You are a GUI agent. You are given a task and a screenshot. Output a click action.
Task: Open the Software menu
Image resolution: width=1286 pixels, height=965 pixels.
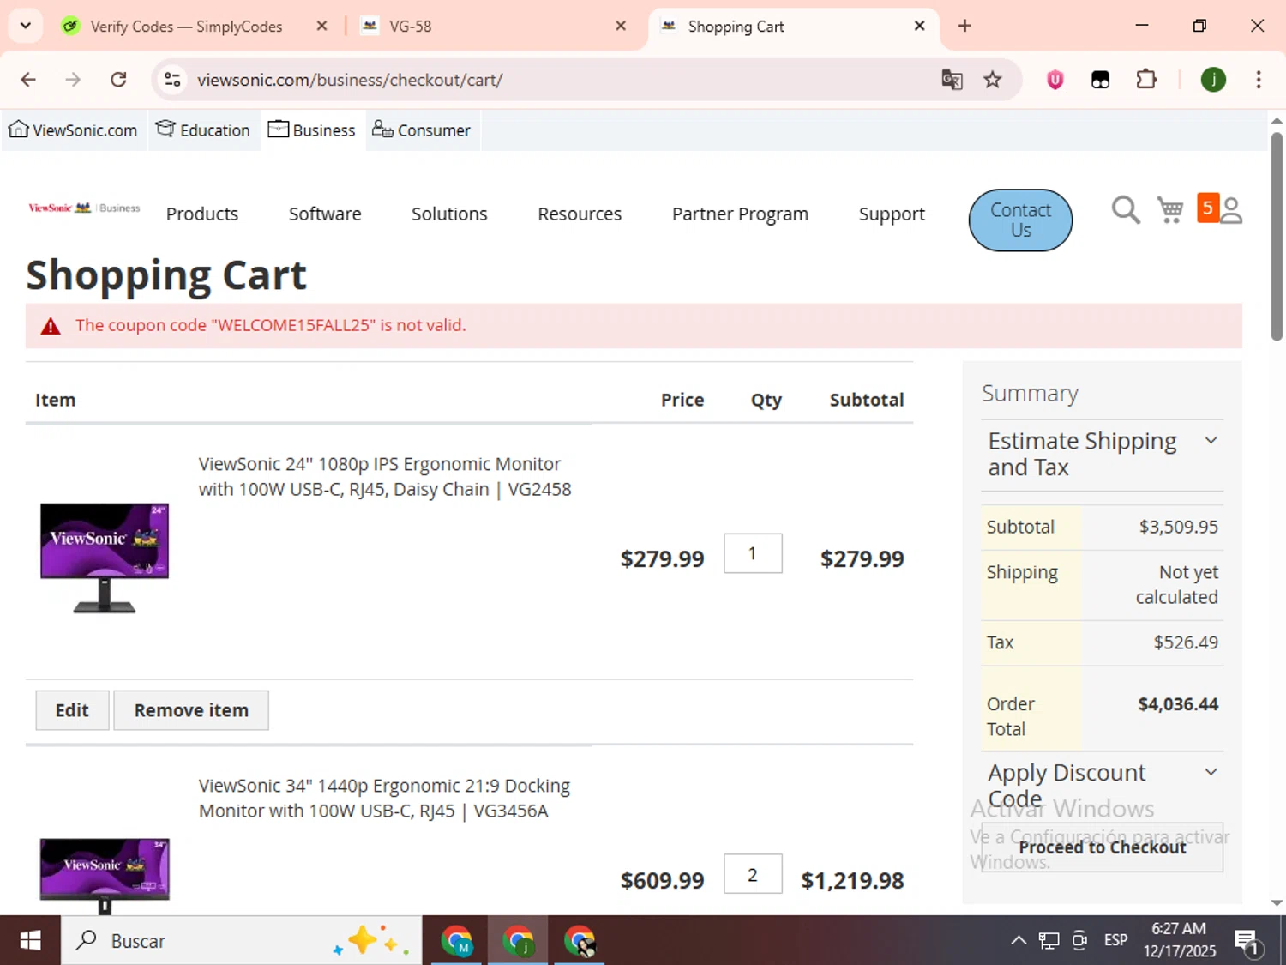tap(325, 214)
